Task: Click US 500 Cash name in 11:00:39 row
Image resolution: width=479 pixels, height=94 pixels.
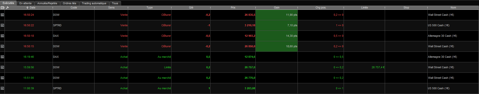Action: pos(439,88)
